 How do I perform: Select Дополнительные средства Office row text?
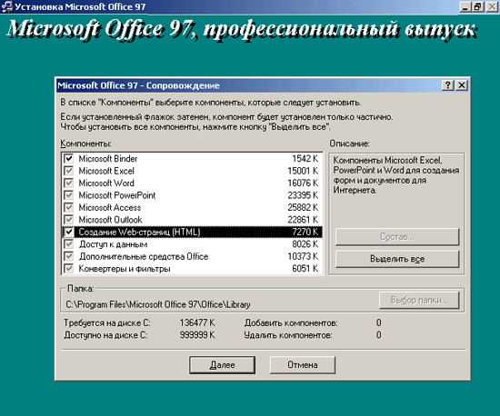tap(144, 256)
